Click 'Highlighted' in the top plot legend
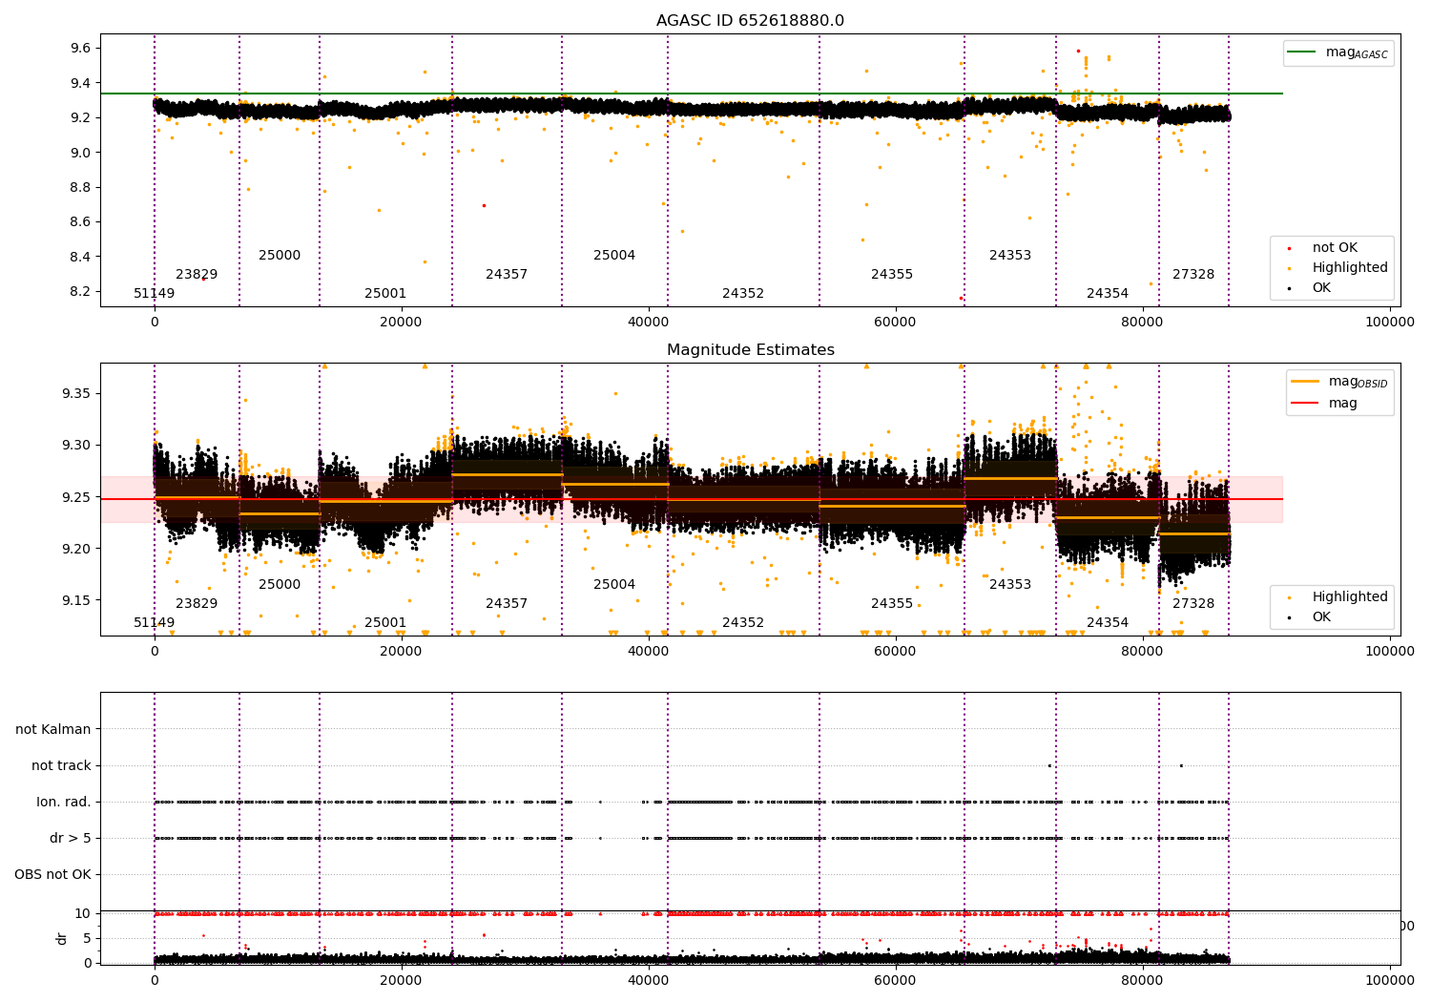 (1349, 268)
